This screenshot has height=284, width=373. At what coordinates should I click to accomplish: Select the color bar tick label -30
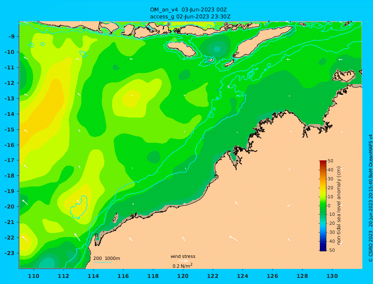[x=330, y=232]
